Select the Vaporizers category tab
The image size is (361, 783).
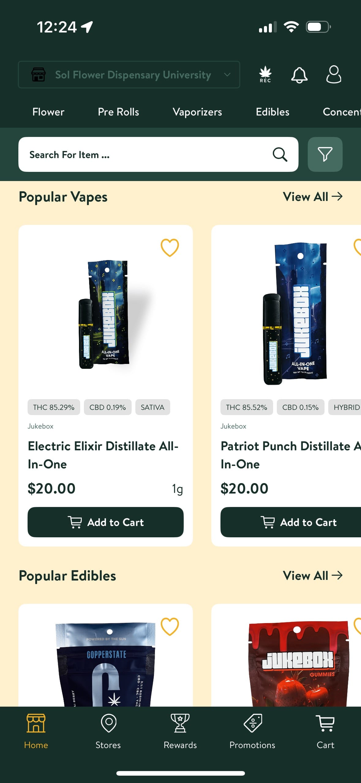click(197, 112)
